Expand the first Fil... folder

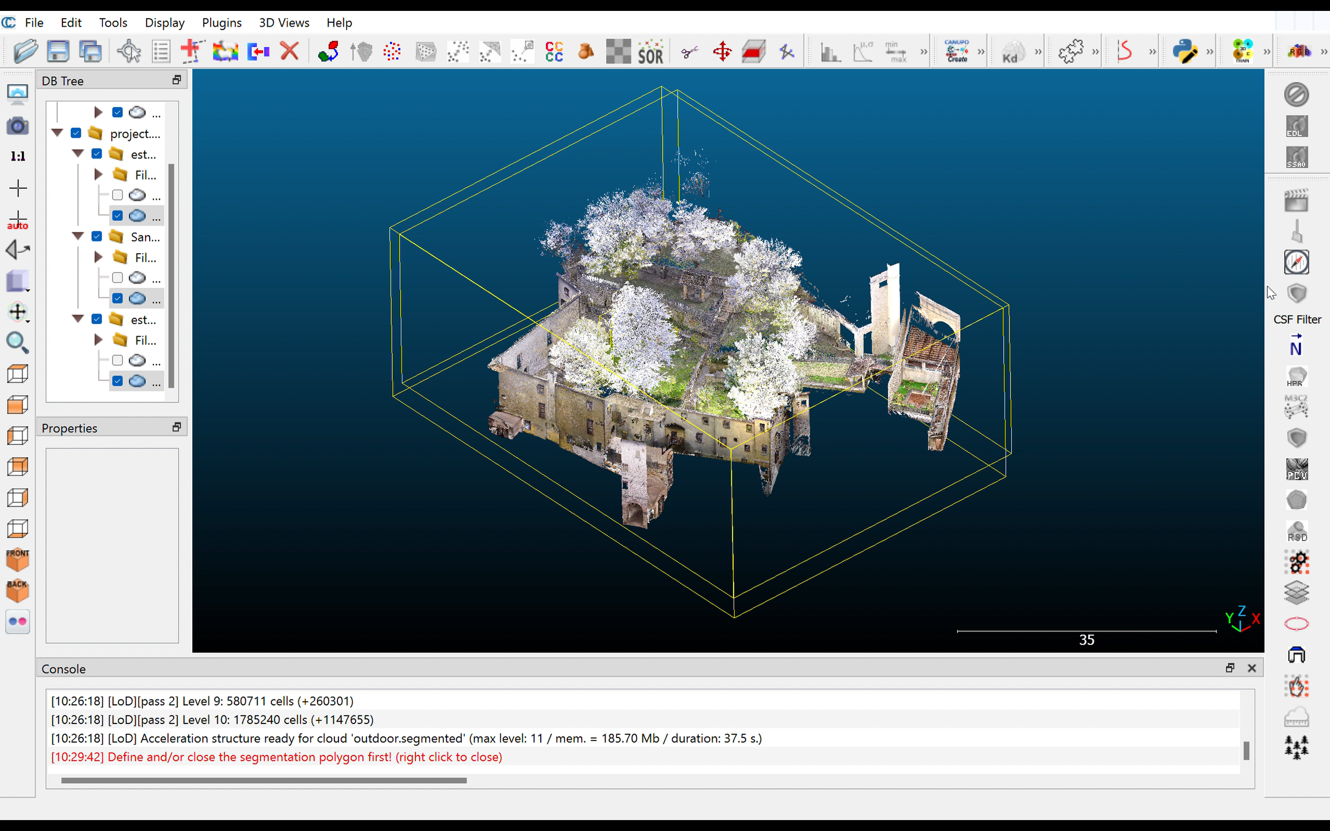click(98, 175)
